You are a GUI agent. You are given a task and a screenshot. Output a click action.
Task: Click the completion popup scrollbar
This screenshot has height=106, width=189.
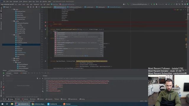pos(103,40)
